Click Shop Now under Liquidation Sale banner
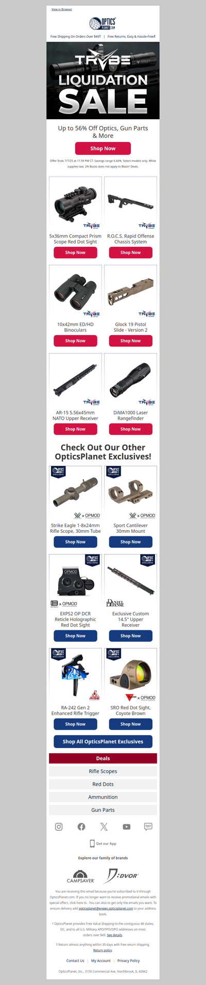 pyautogui.click(x=103, y=148)
